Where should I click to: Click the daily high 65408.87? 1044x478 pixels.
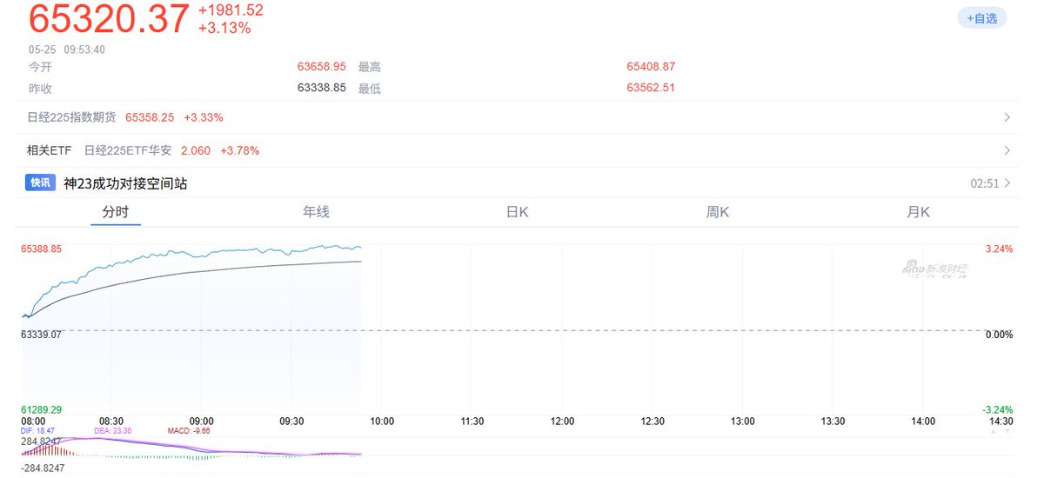tap(651, 66)
